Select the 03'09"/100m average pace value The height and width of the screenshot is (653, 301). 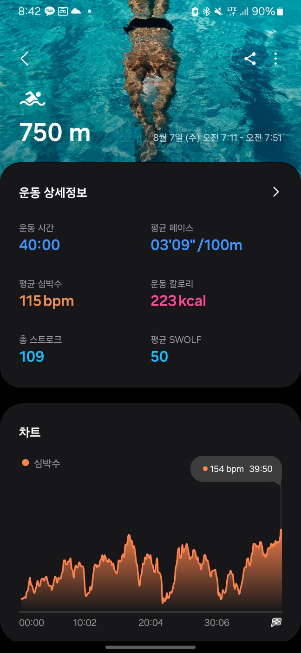[x=196, y=245]
